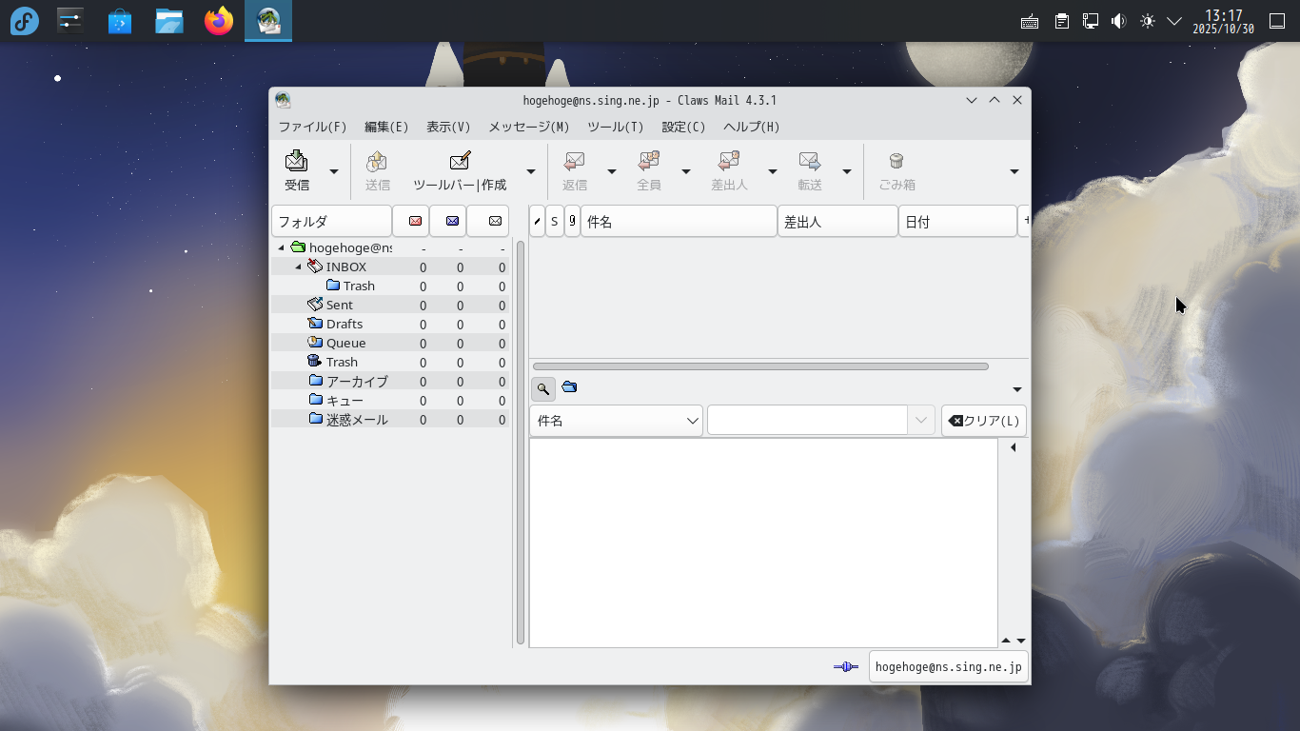
Task: Click the Compose (作成) envelope-and-pen icon
Action: point(460,162)
